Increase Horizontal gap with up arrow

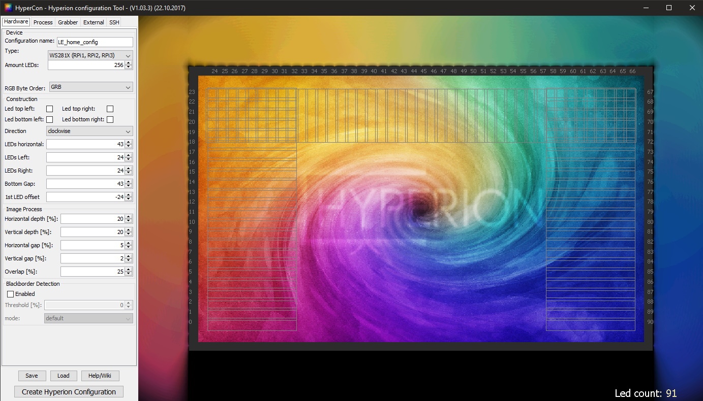(x=129, y=243)
